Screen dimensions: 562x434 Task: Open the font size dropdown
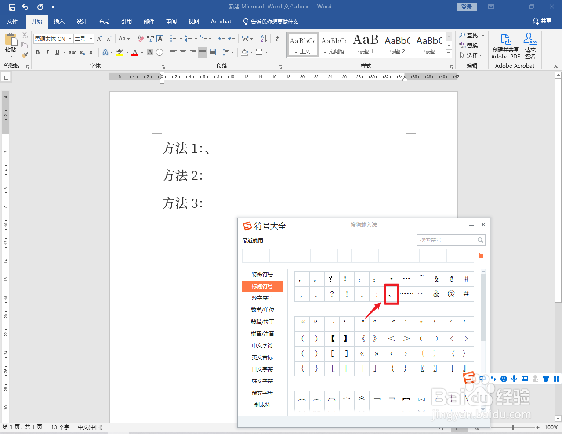click(91, 39)
